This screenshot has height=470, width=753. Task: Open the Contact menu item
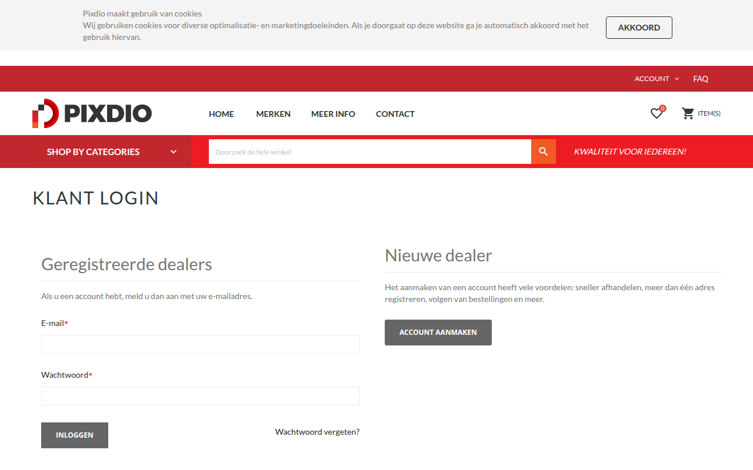pos(395,114)
